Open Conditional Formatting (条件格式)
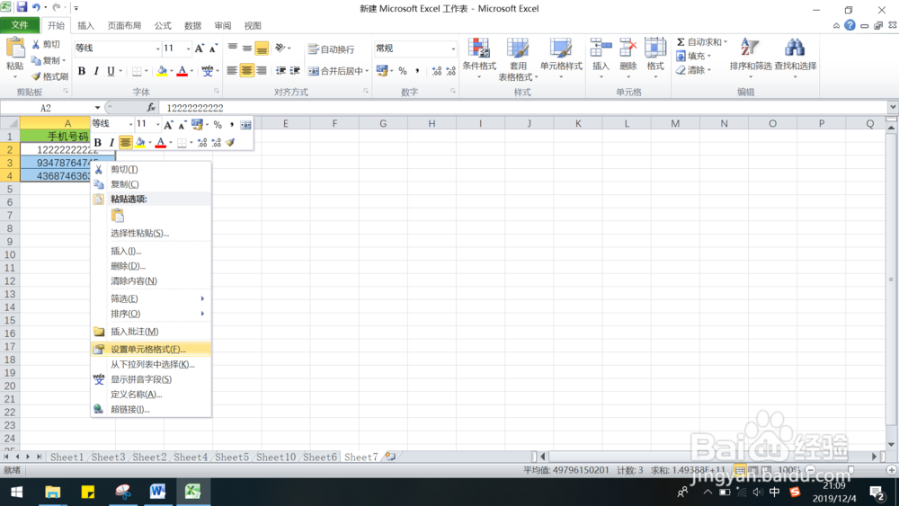The height and width of the screenshot is (506, 899). click(x=479, y=58)
